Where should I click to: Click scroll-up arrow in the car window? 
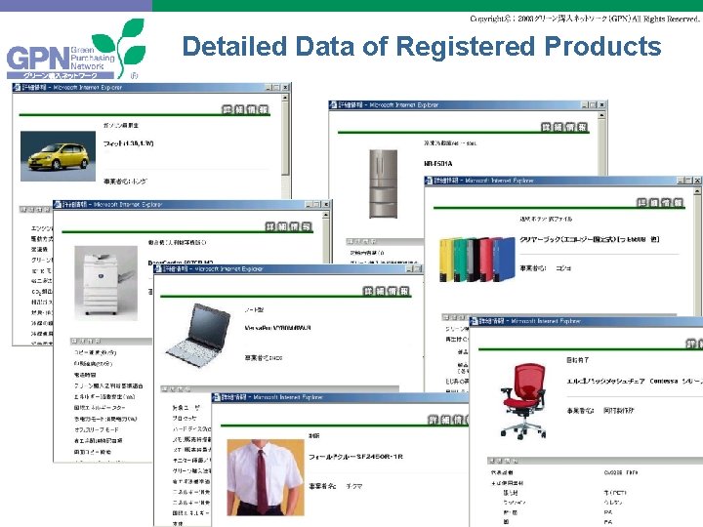(x=285, y=98)
